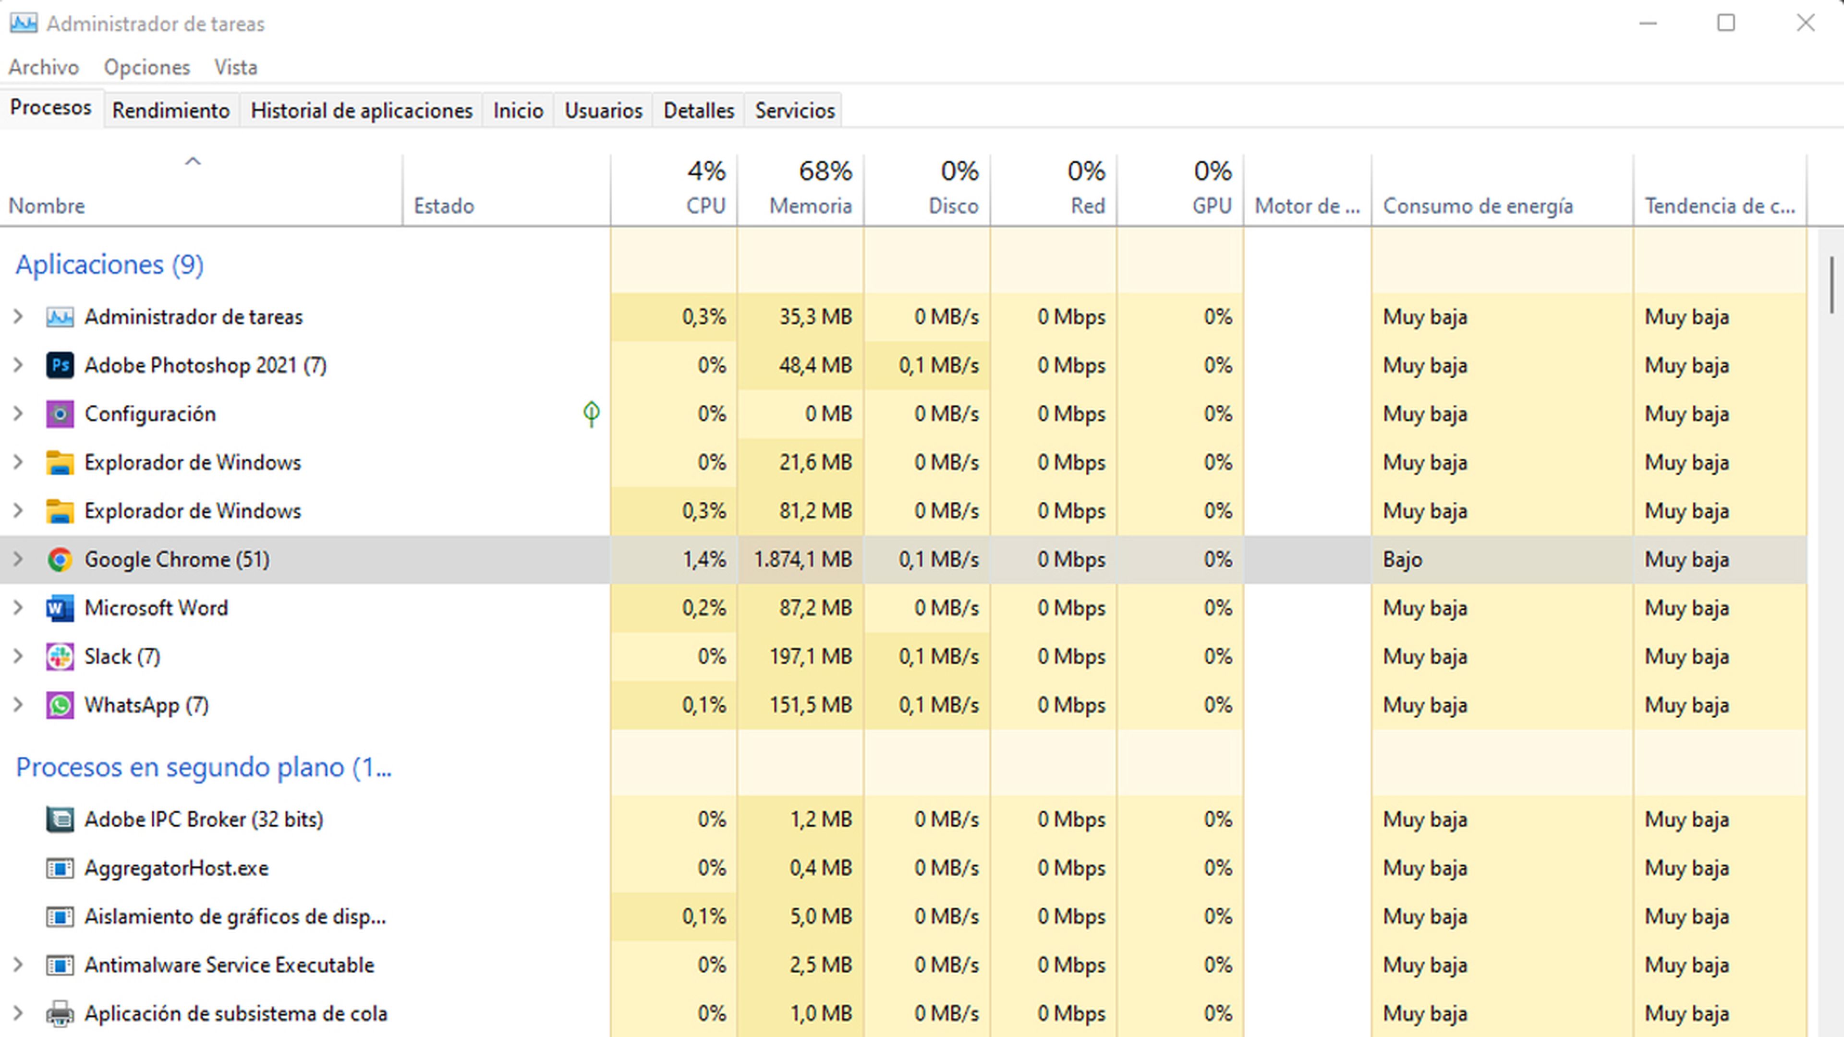Image resolution: width=1844 pixels, height=1037 pixels.
Task: Sort by the Estado column header
Action: tap(506, 190)
